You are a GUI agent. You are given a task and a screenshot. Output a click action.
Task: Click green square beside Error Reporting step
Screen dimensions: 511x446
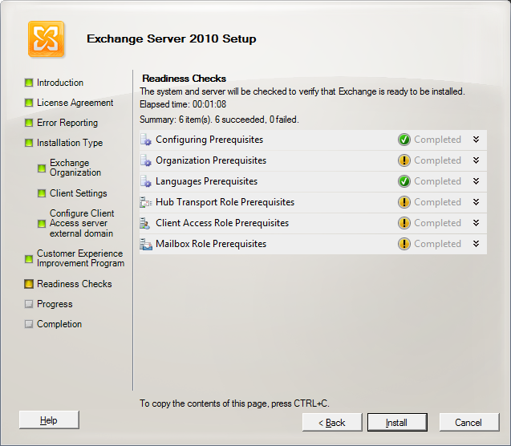click(x=29, y=123)
